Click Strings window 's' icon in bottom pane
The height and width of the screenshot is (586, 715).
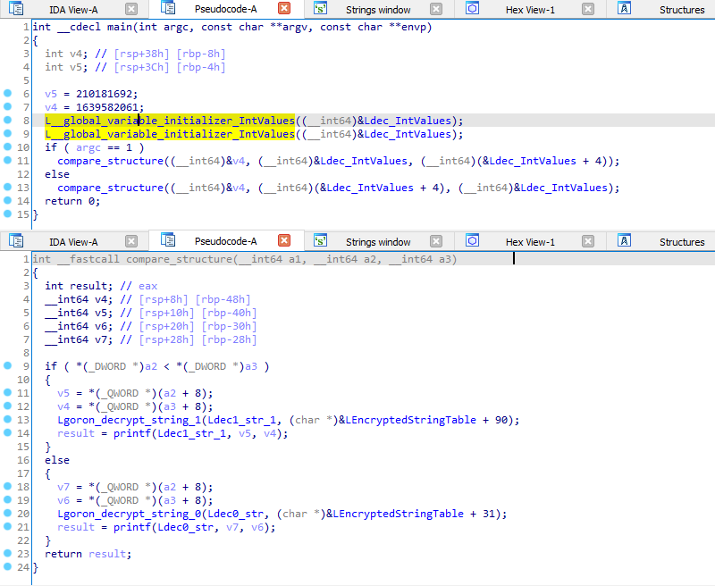pos(321,240)
